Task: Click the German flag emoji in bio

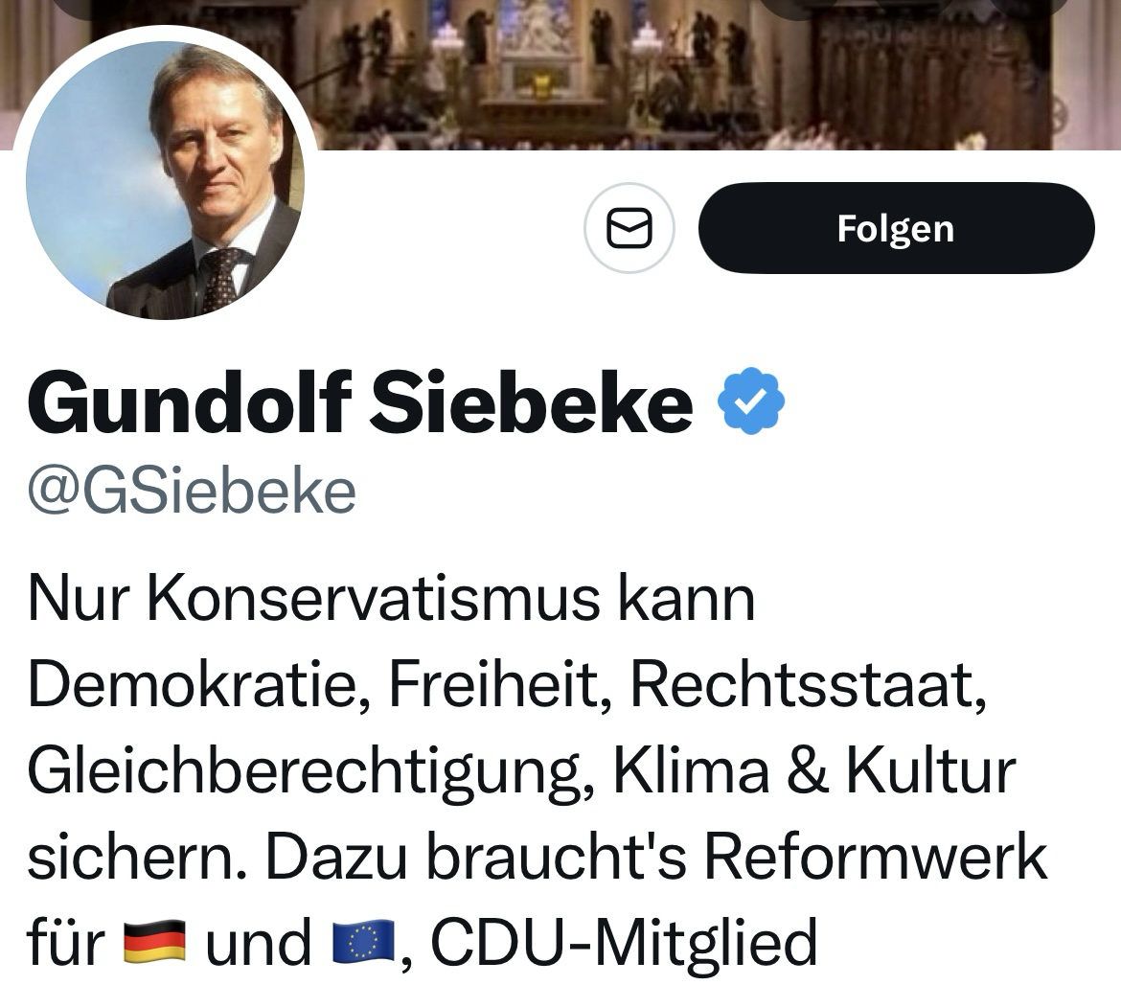Action: [154, 943]
